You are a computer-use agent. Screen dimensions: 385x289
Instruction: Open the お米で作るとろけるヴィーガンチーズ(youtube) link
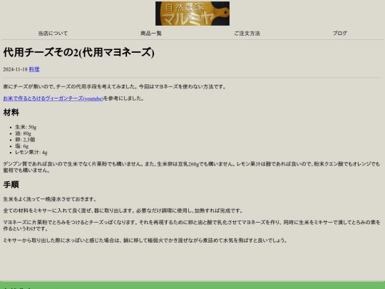pyautogui.click(x=53, y=98)
